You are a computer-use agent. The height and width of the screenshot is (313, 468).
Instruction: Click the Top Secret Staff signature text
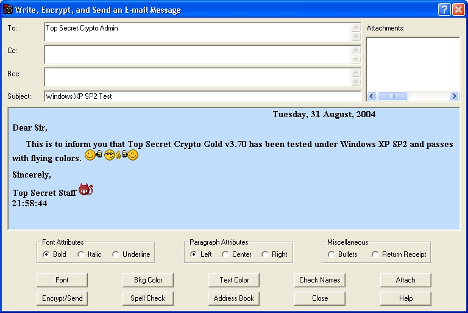(x=44, y=193)
